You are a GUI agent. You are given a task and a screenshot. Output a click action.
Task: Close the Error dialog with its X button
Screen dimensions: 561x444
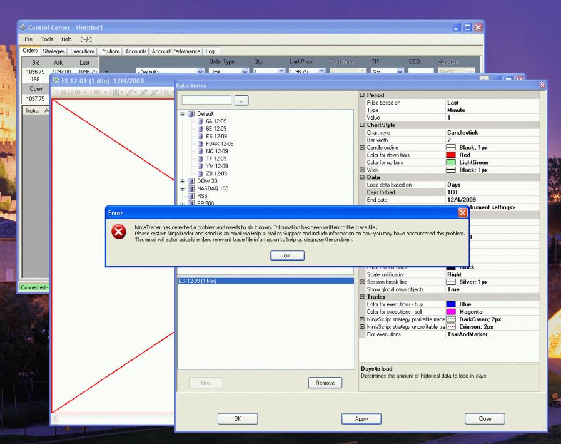(x=463, y=213)
